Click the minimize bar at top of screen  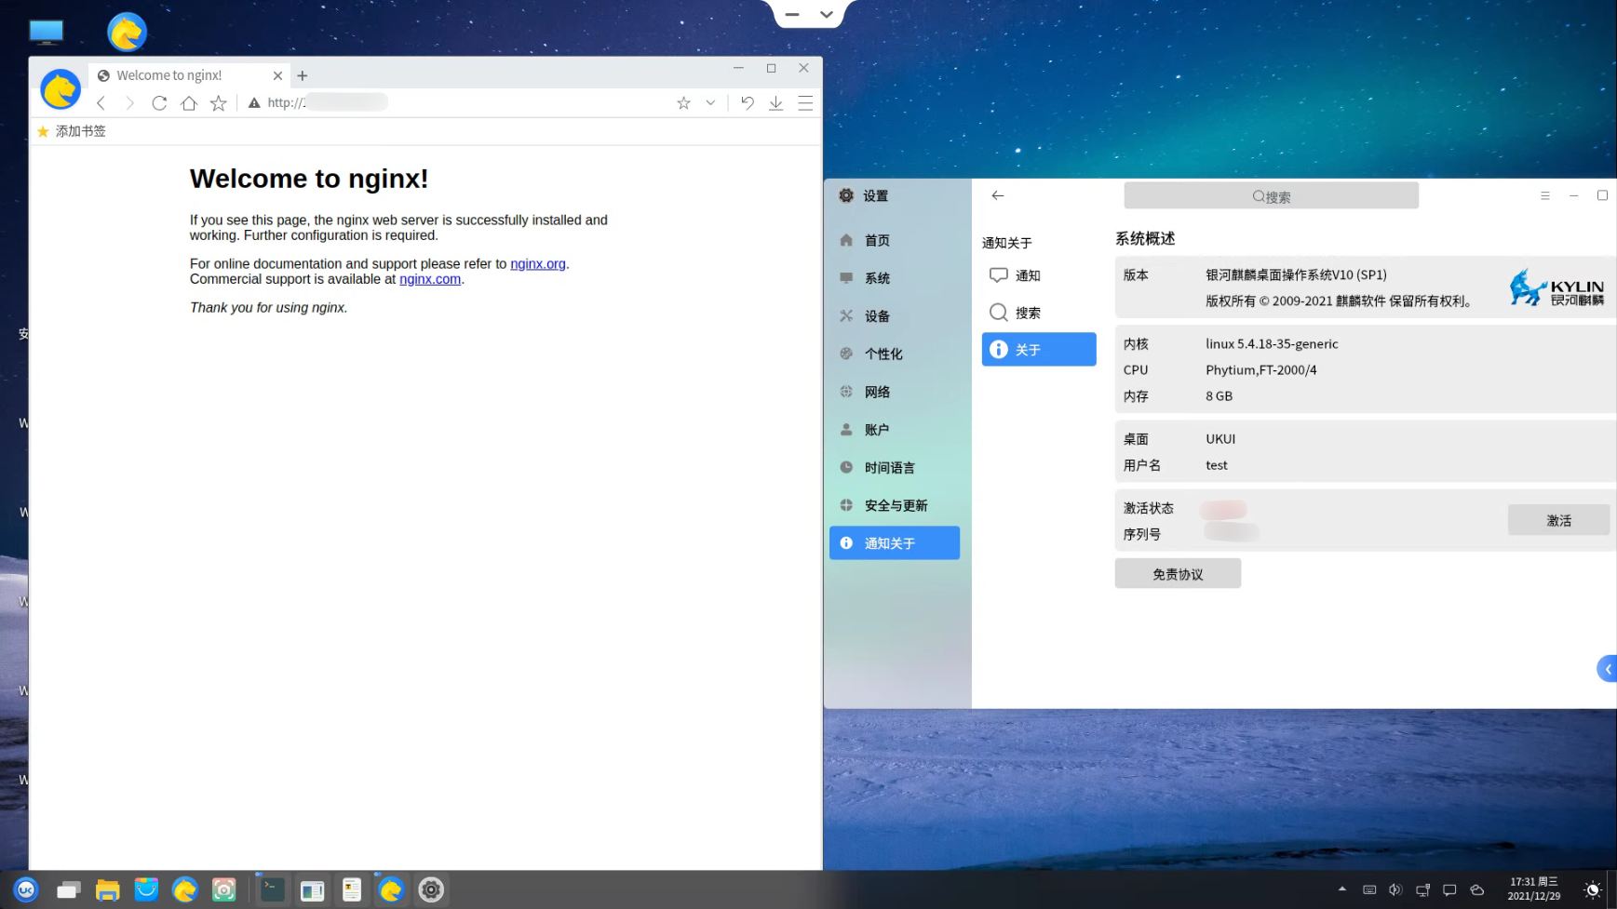click(x=792, y=15)
